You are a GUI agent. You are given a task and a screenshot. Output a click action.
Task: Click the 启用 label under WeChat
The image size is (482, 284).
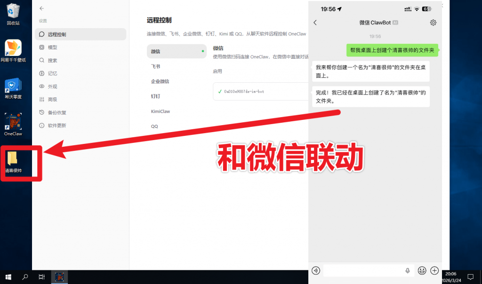(x=217, y=71)
